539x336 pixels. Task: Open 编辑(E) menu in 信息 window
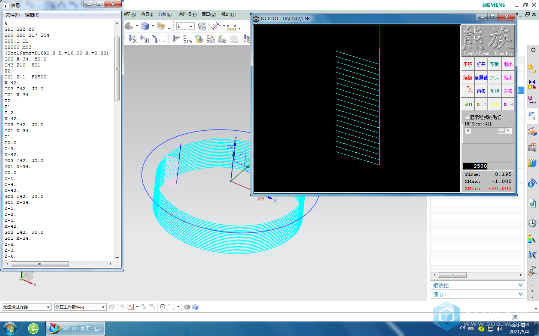32,15
